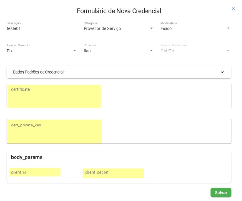The image size is (242, 201).
Task: Click the Descrição field containing teste01
Action: tap(42, 28)
